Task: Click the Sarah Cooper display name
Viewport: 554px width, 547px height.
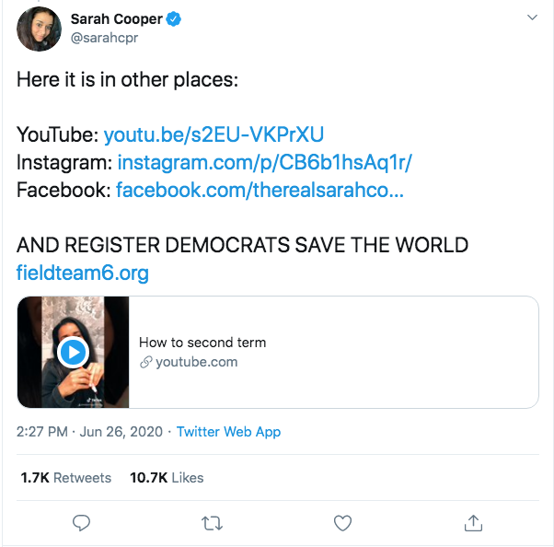Action: [x=117, y=18]
